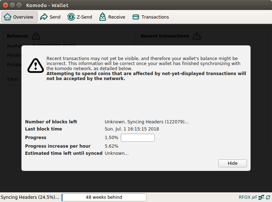Click the Hide button in sync dialog
Viewport: 272px width, 202px height.
tap(232, 163)
